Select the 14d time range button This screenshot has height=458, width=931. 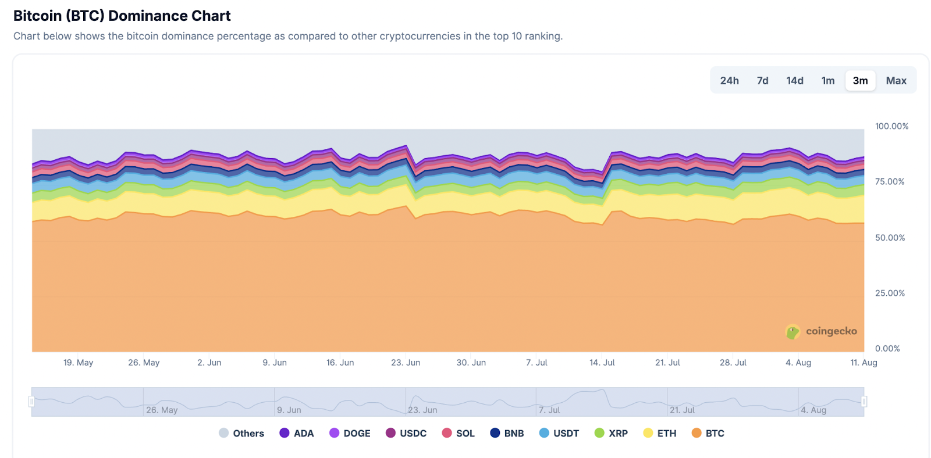pyautogui.click(x=794, y=80)
